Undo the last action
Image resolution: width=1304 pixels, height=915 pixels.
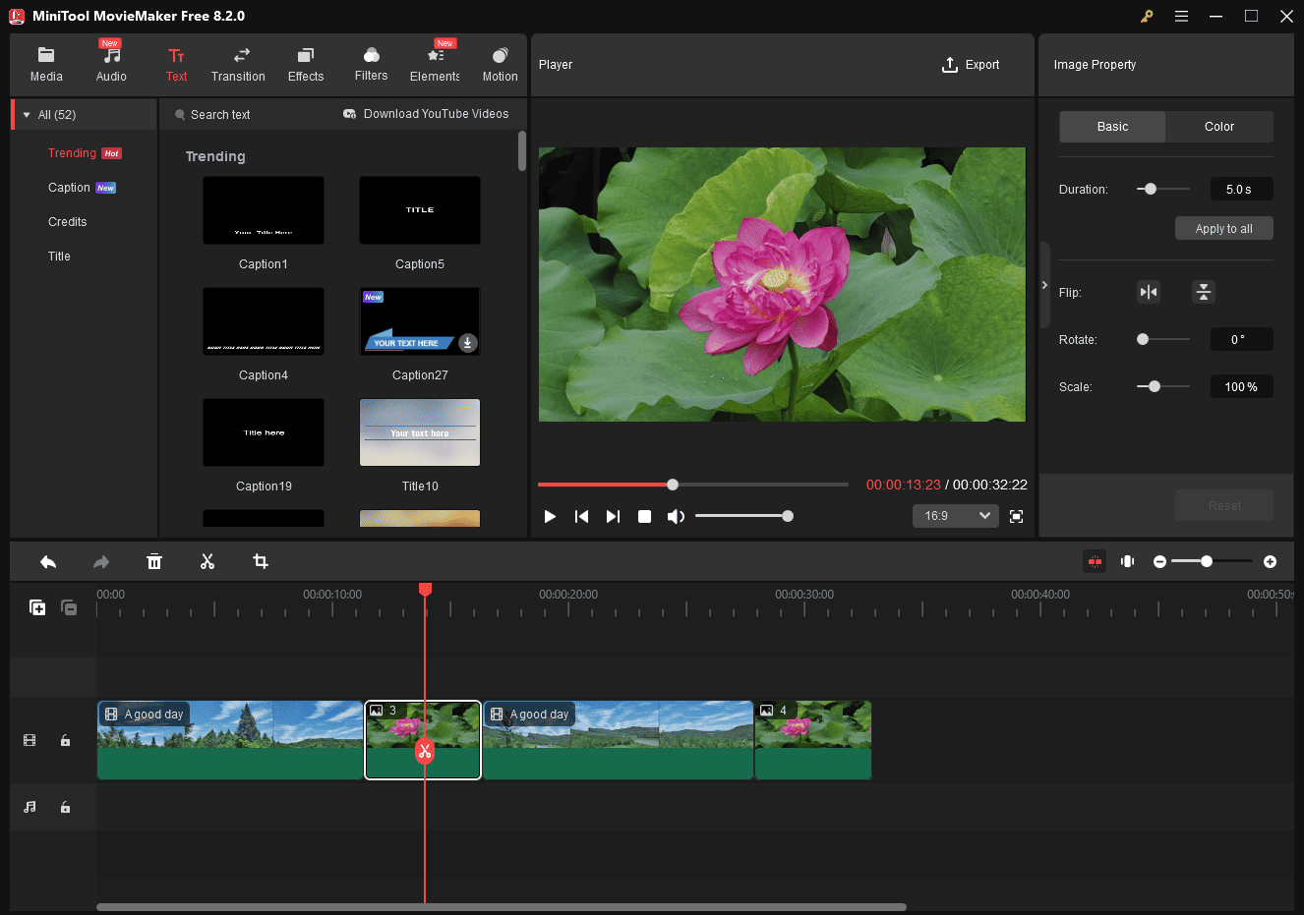point(48,561)
